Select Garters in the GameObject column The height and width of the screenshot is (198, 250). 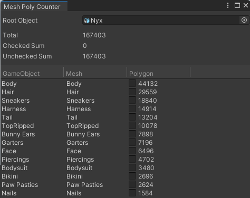13,143
